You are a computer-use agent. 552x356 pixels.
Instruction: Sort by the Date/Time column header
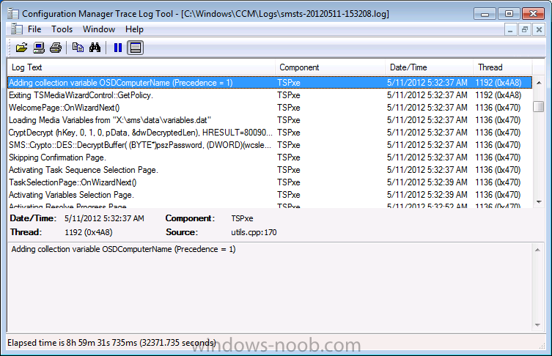point(429,67)
